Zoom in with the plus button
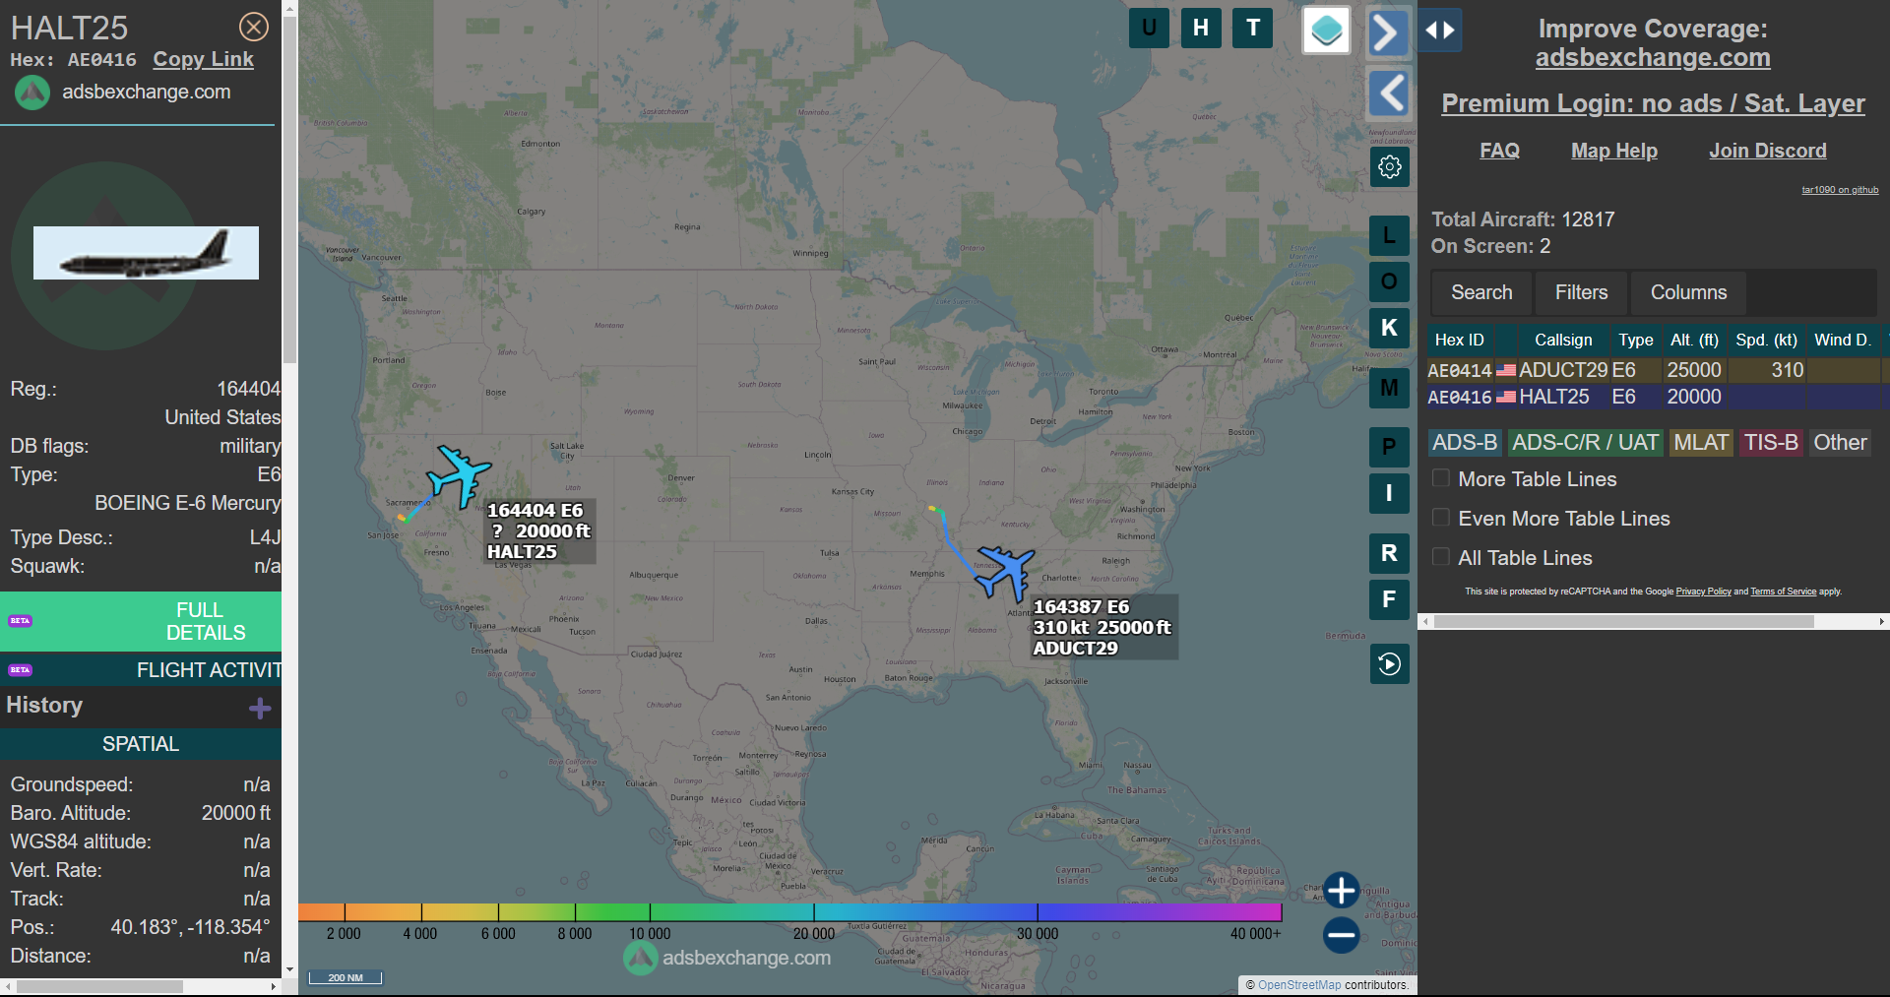1890x997 pixels. [1341, 890]
